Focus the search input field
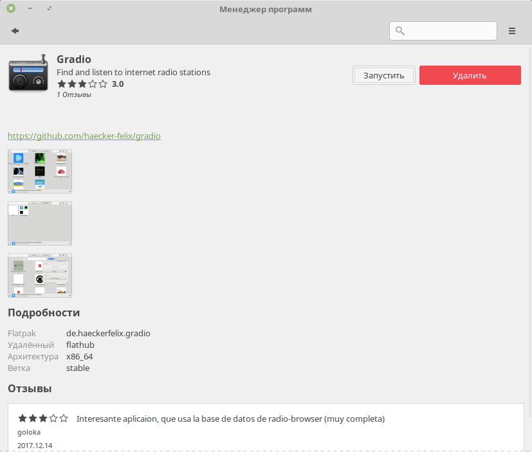This screenshot has height=452, width=532. [443, 31]
